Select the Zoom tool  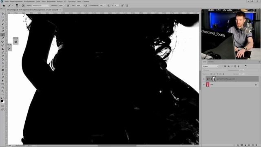3,91
